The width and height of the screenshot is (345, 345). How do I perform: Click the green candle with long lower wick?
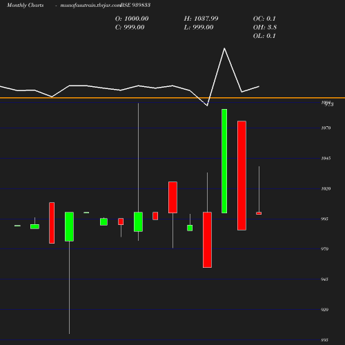[x=69, y=226]
